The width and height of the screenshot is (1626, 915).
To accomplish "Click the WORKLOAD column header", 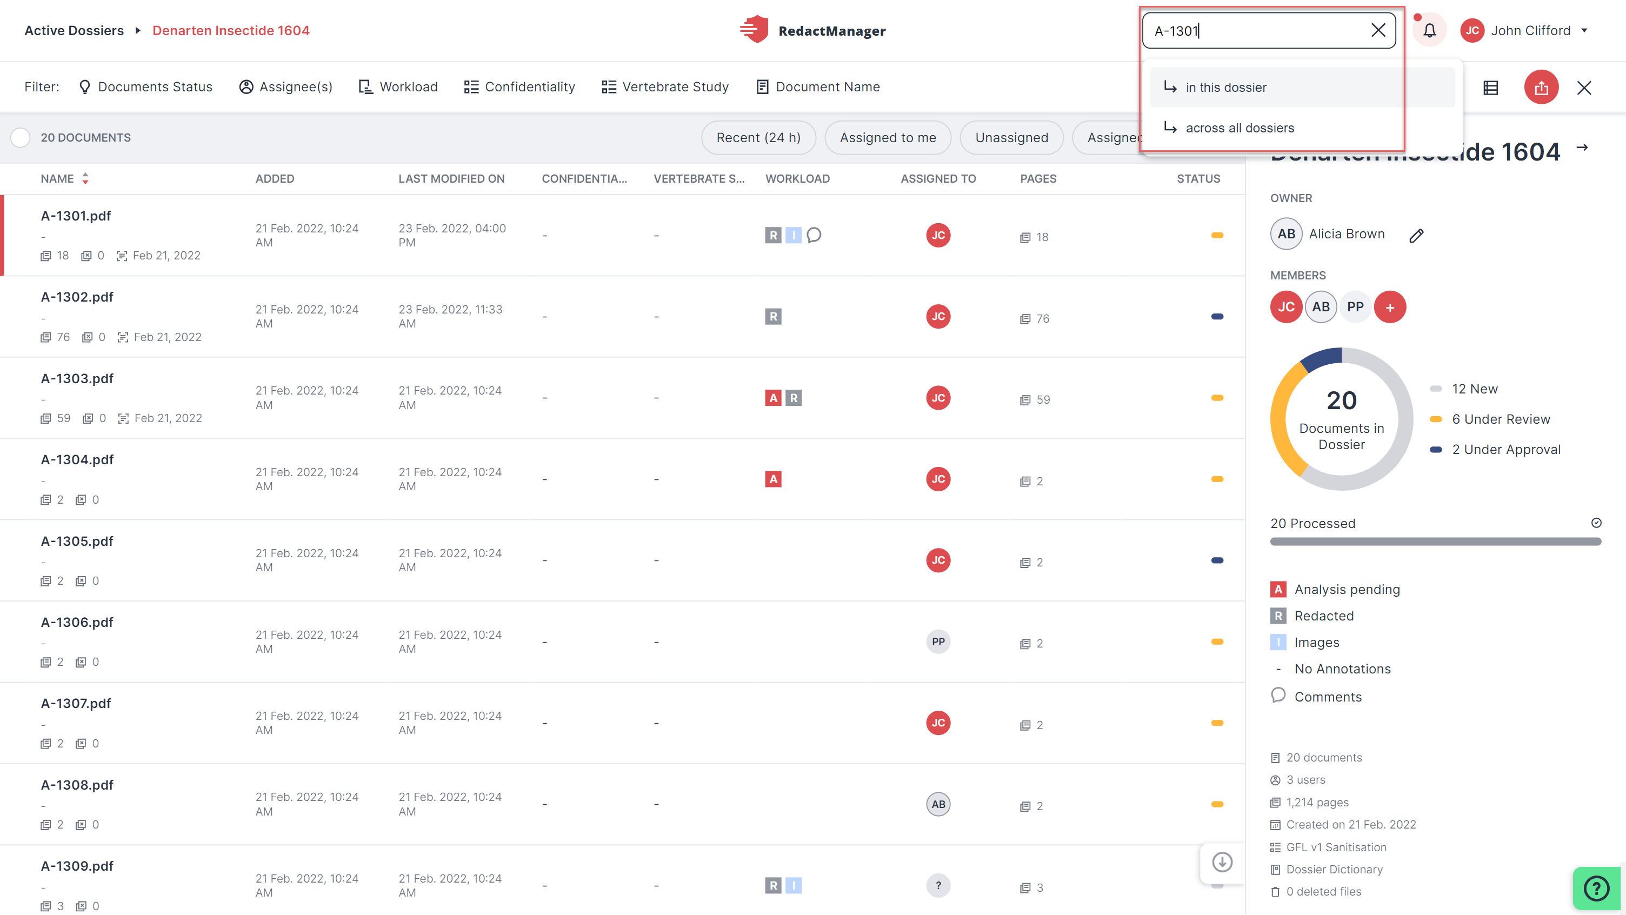I will tap(797, 178).
